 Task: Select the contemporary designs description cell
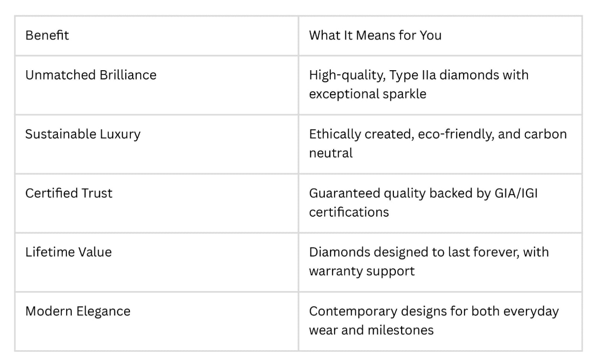click(x=434, y=321)
